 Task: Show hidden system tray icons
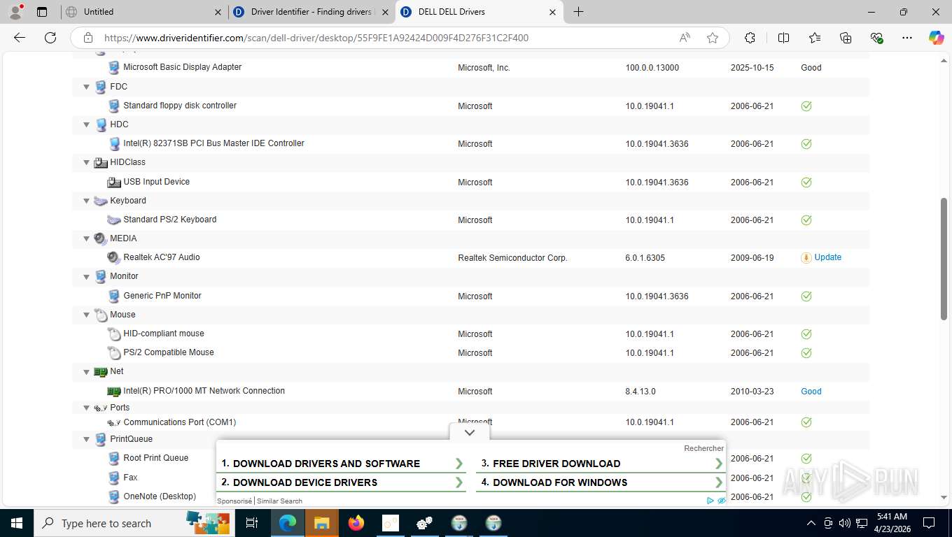coord(811,523)
